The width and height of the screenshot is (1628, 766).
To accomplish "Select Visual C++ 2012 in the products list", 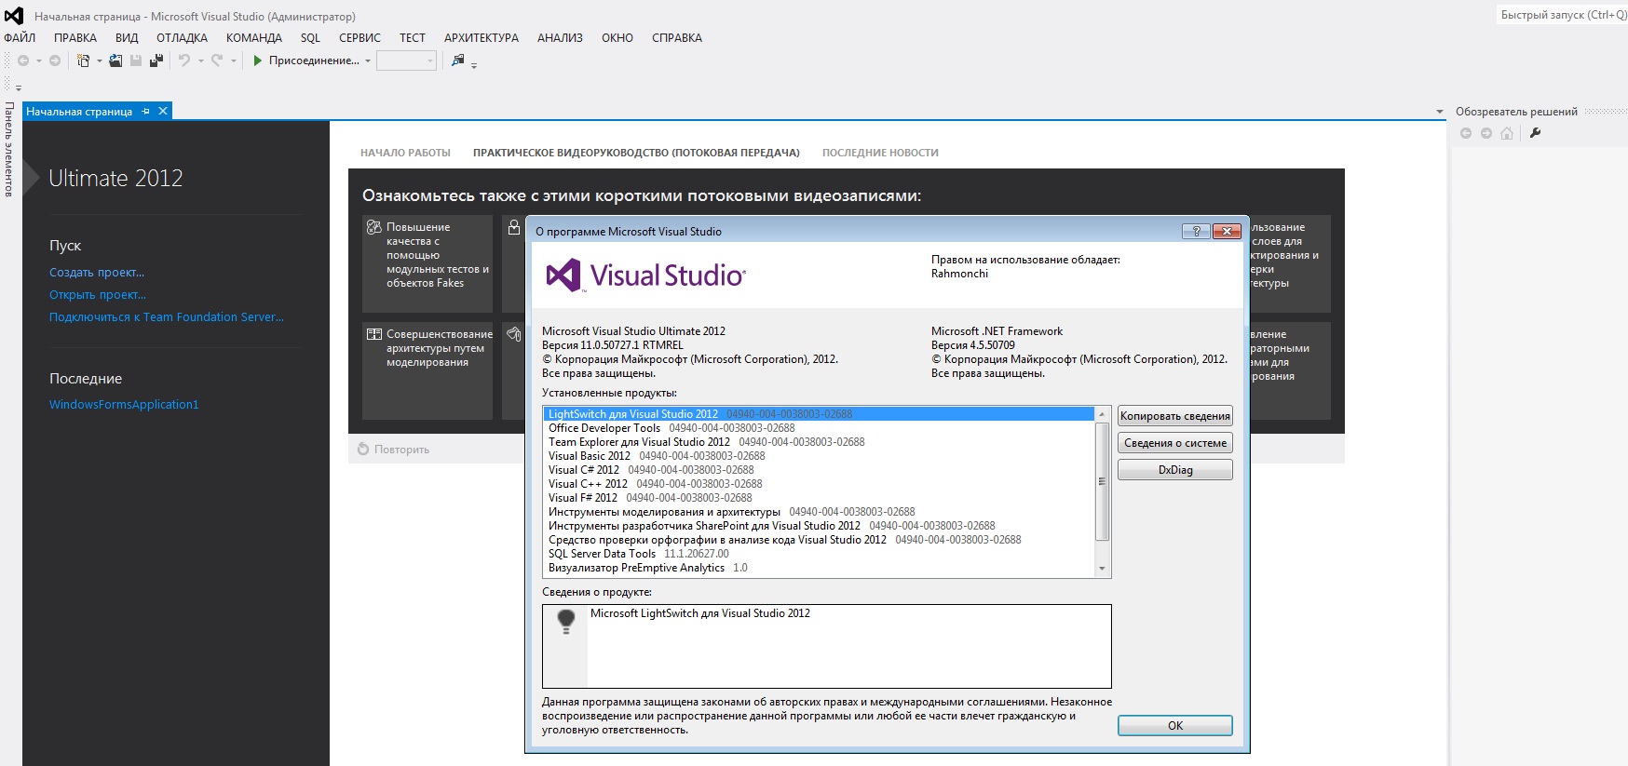I will [x=819, y=484].
